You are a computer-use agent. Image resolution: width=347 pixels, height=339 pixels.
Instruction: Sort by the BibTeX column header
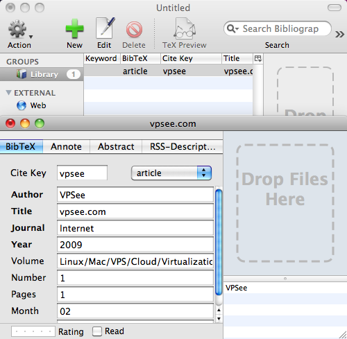tap(140, 58)
